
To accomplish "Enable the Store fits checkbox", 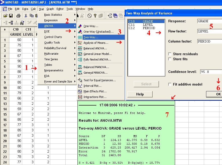I will [x=170, y=59].
